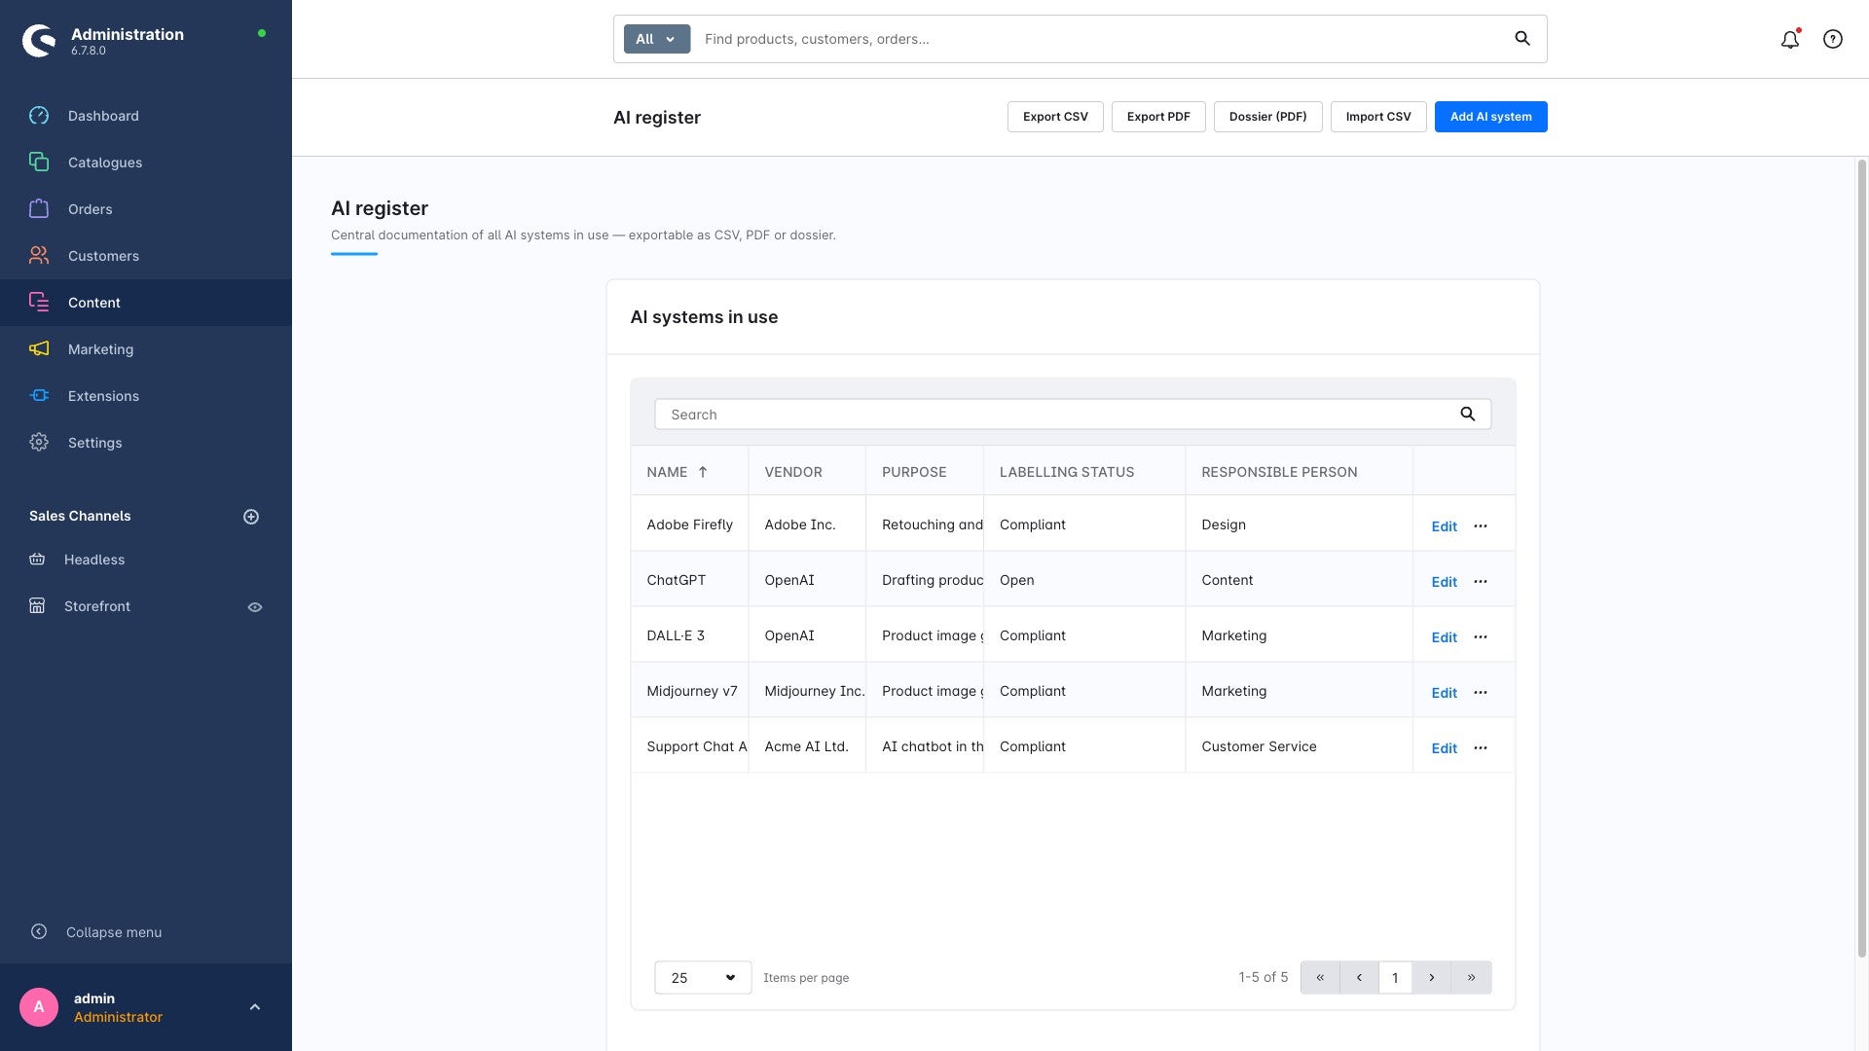Viewport: 1869px width, 1051px height.
Task: Open Customers menu item
Action: tap(146, 256)
